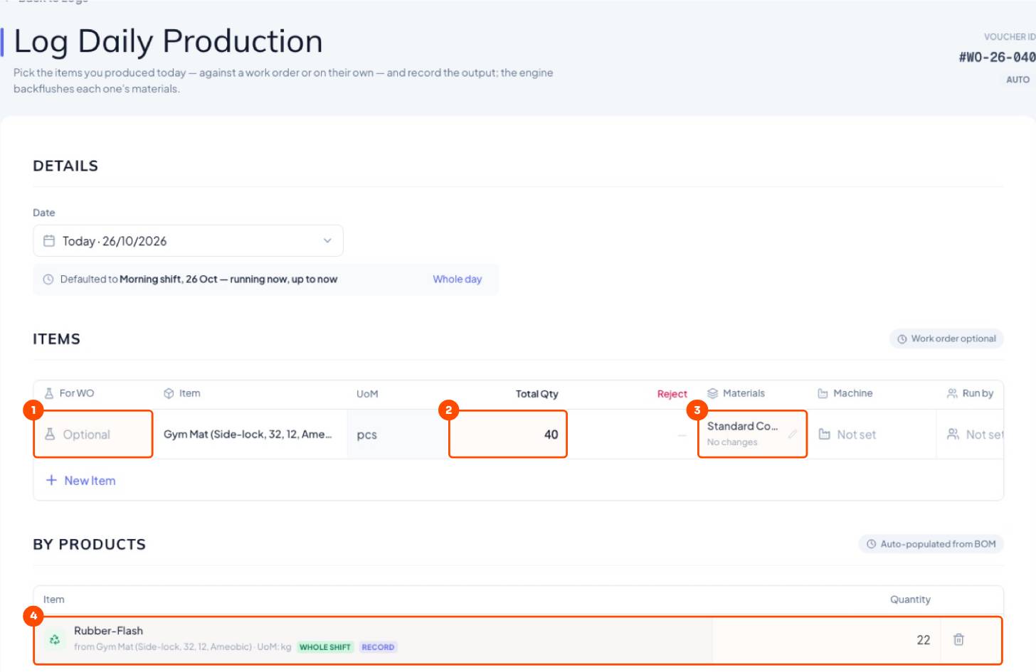Open the Date dropdown showing Today 26/10/2026

point(188,241)
